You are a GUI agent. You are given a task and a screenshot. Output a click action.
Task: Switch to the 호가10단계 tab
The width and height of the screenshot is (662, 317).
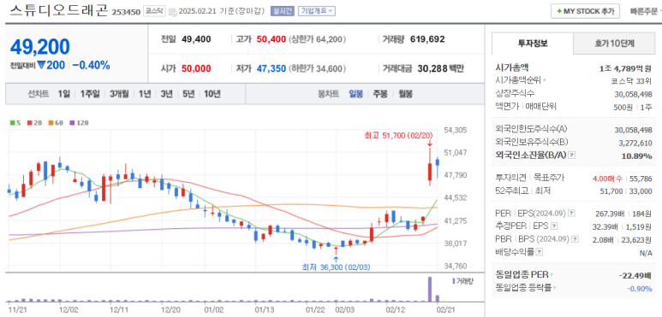pyautogui.click(x=614, y=43)
